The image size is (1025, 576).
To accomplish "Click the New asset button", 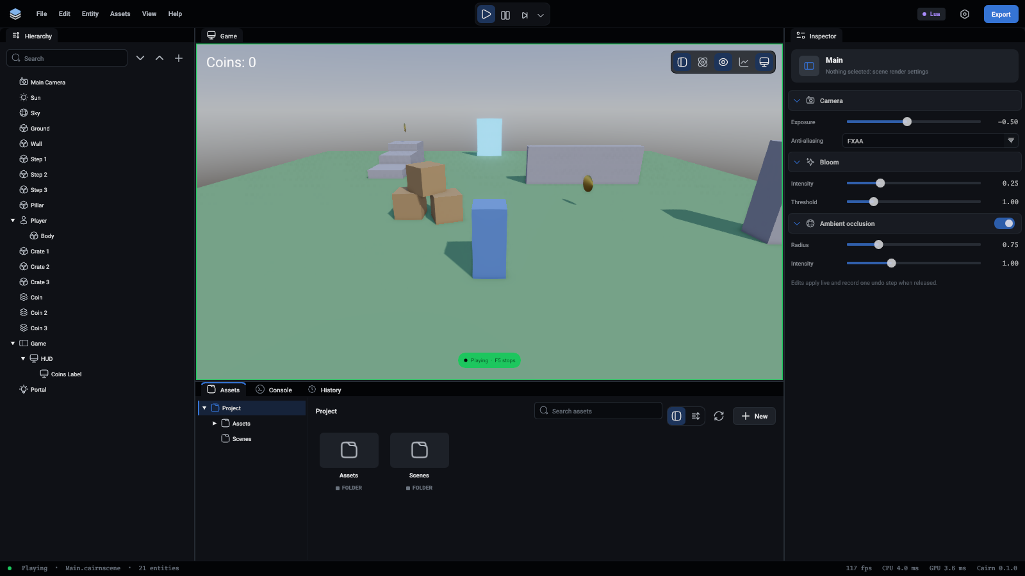I will tap(754, 416).
